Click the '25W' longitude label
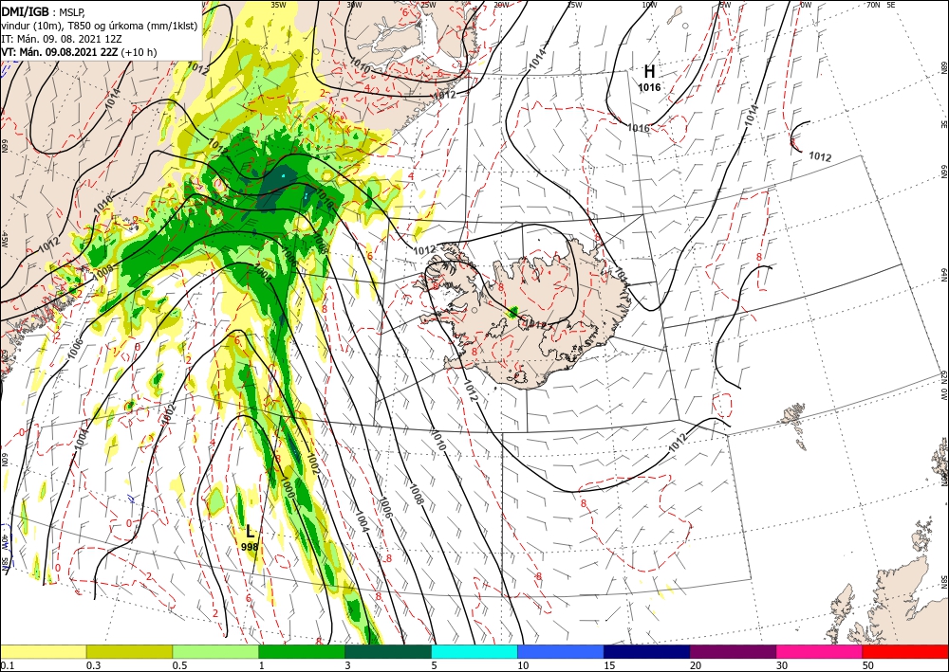Screen dimensions: 949x672 428,4
